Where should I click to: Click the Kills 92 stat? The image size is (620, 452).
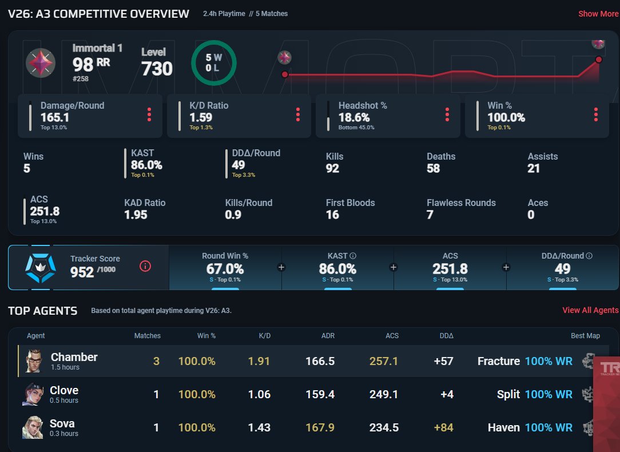coord(335,162)
